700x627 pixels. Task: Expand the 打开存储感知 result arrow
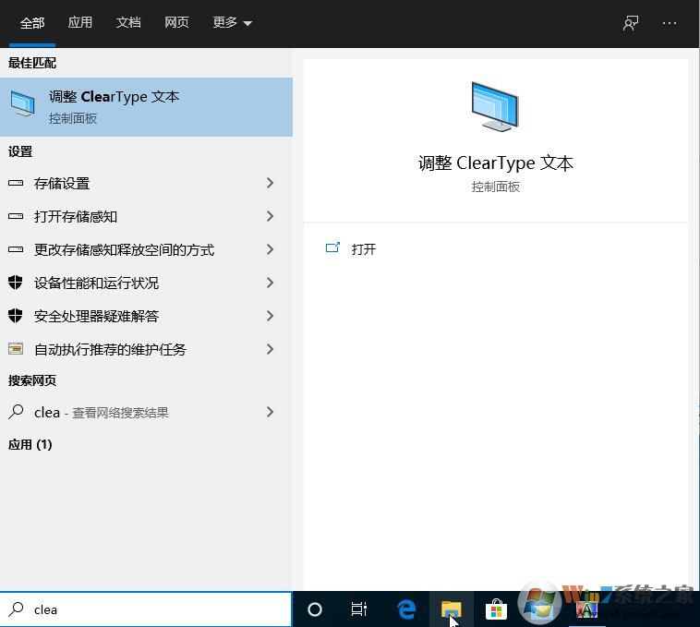pyautogui.click(x=270, y=216)
